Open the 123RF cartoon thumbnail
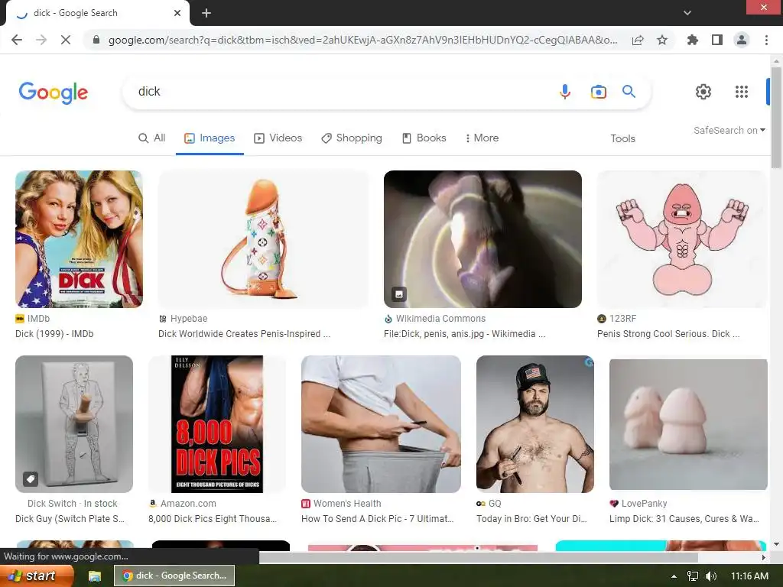The image size is (783, 587). 681,239
